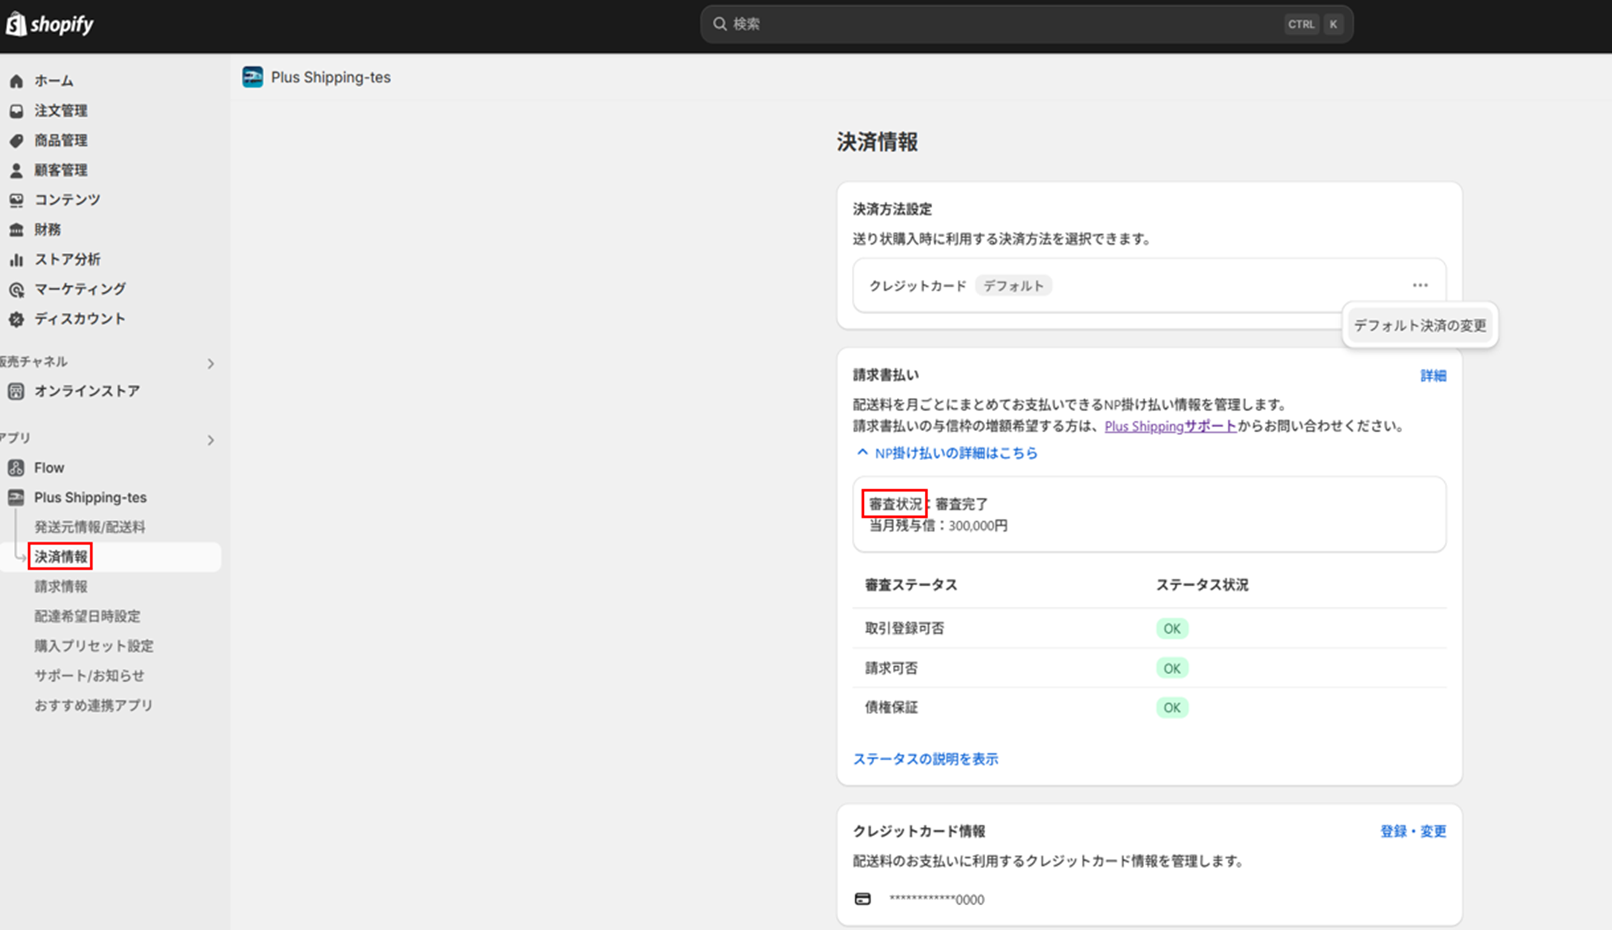The width and height of the screenshot is (1612, 930).
Task: Click 登録・変更 for credit card info
Action: click(x=1413, y=831)
